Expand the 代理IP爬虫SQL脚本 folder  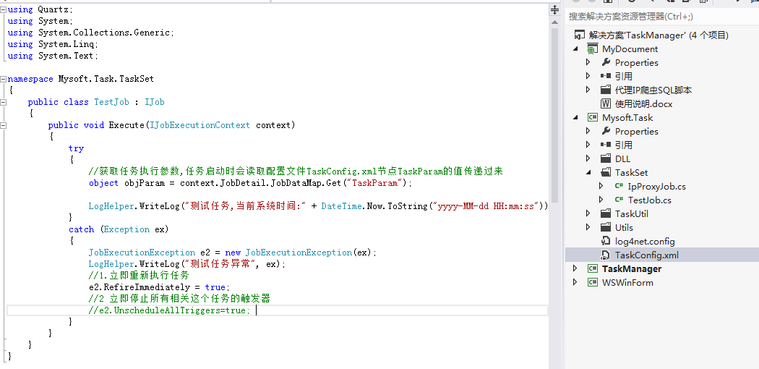click(588, 90)
